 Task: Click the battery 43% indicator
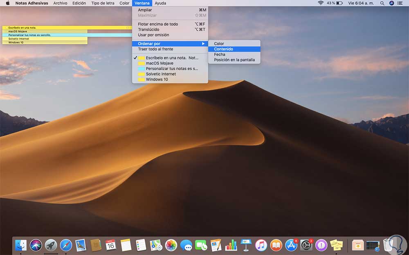[335, 3]
